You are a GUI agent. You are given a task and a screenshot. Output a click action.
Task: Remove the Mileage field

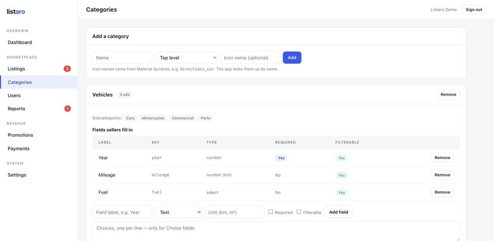[442, 175]
